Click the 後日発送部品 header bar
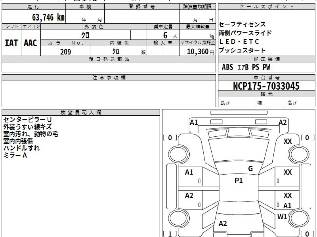 pyautogui.click(x=109, y=59)
